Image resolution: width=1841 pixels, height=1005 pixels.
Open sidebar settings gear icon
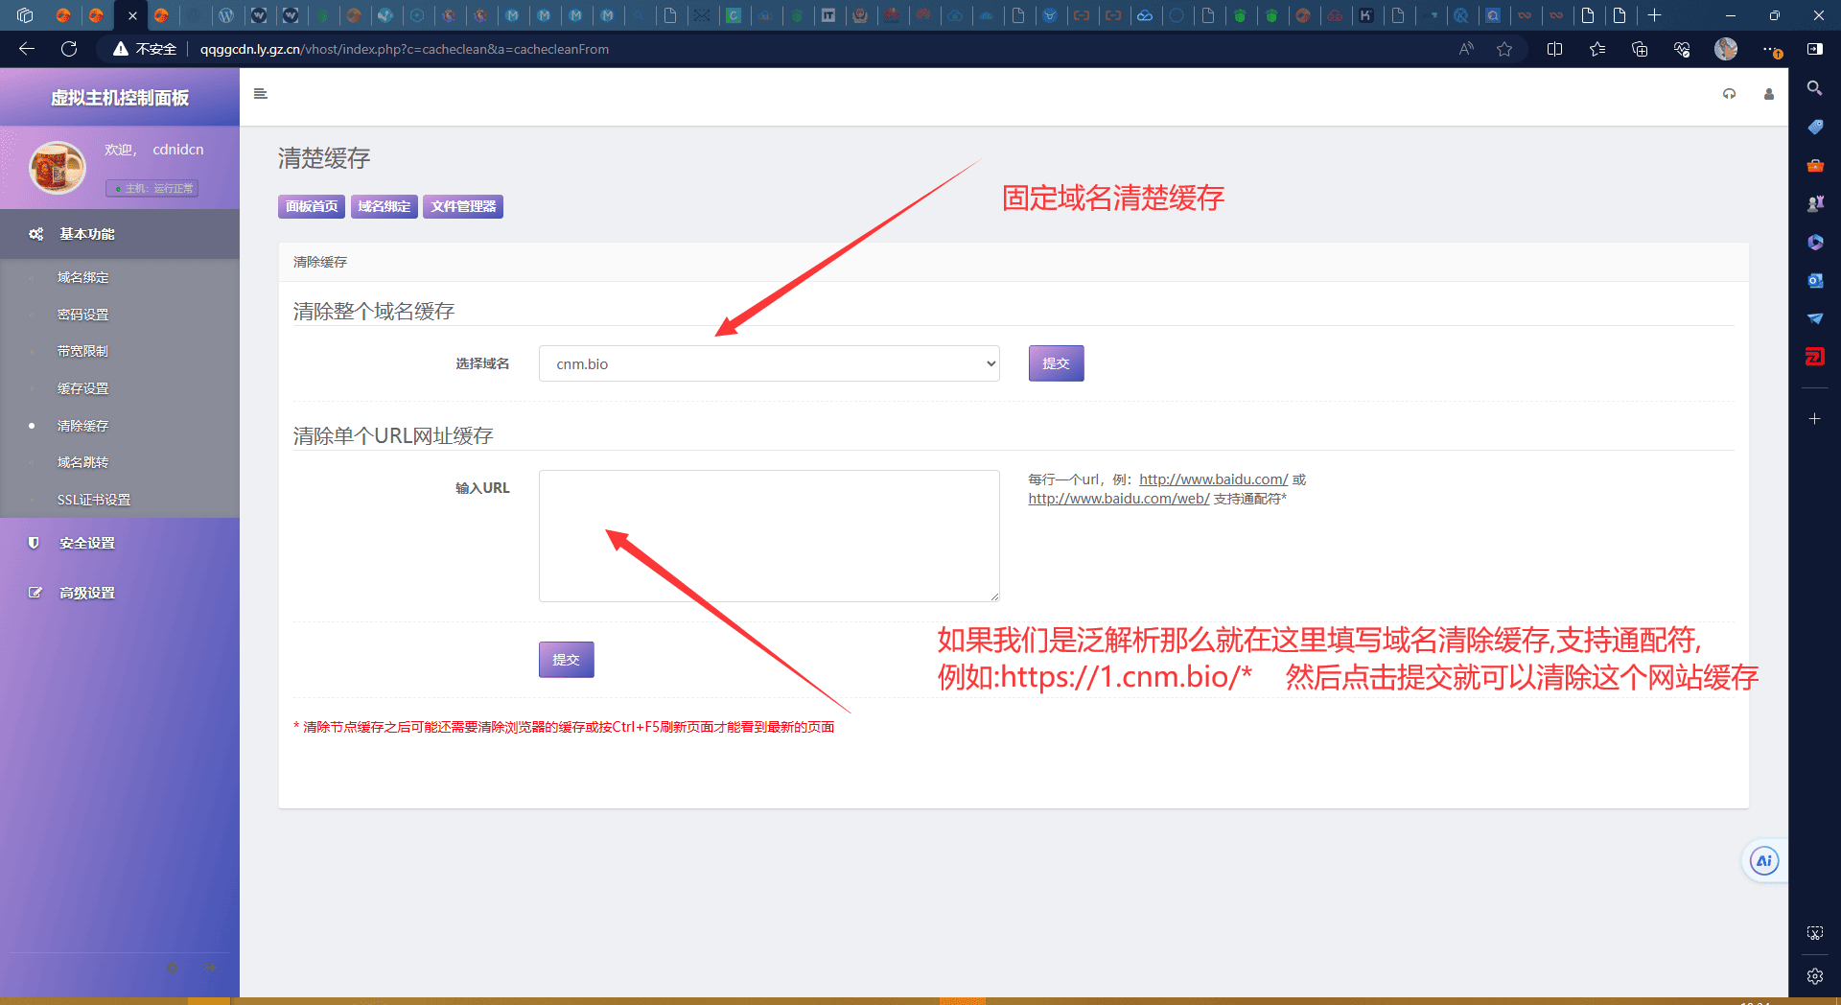(1815, 976)
